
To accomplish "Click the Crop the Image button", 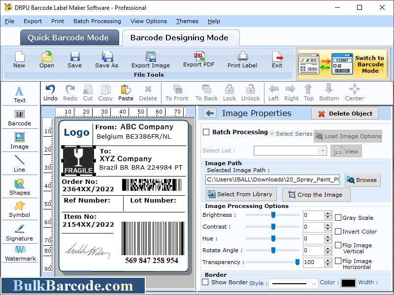I will [316, 194].
